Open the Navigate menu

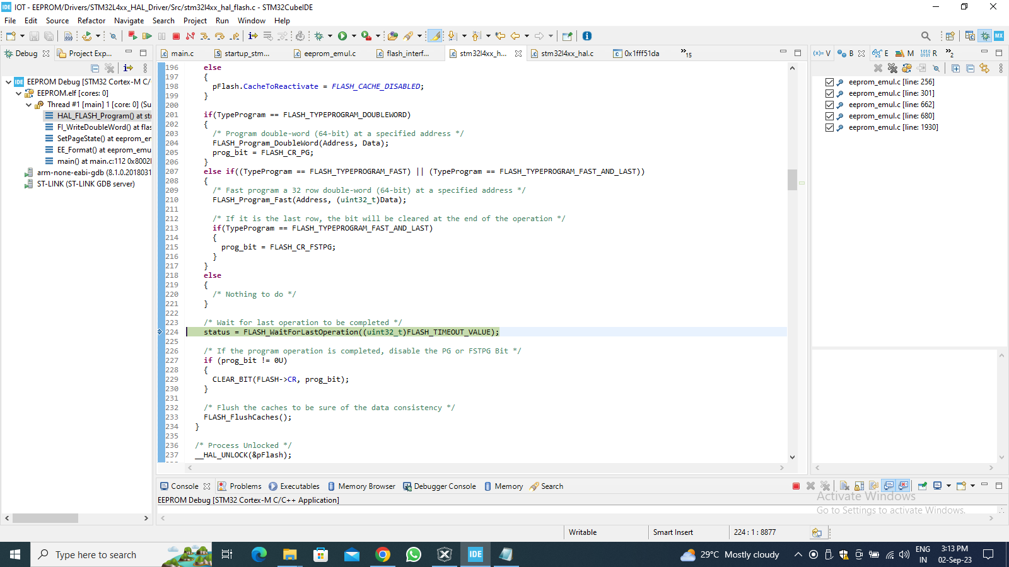coord(129,21)
